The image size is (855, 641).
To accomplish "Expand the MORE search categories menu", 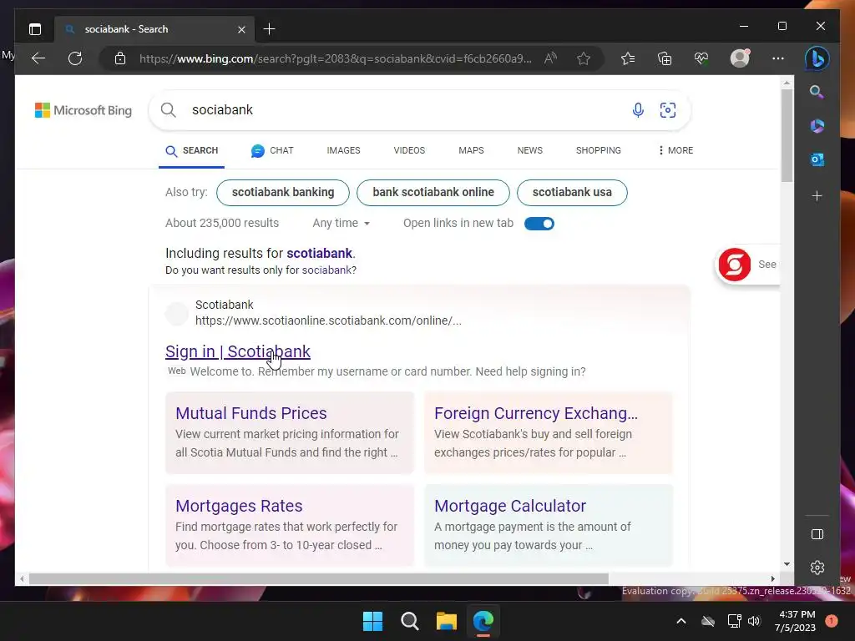I will tap(675, 150).
